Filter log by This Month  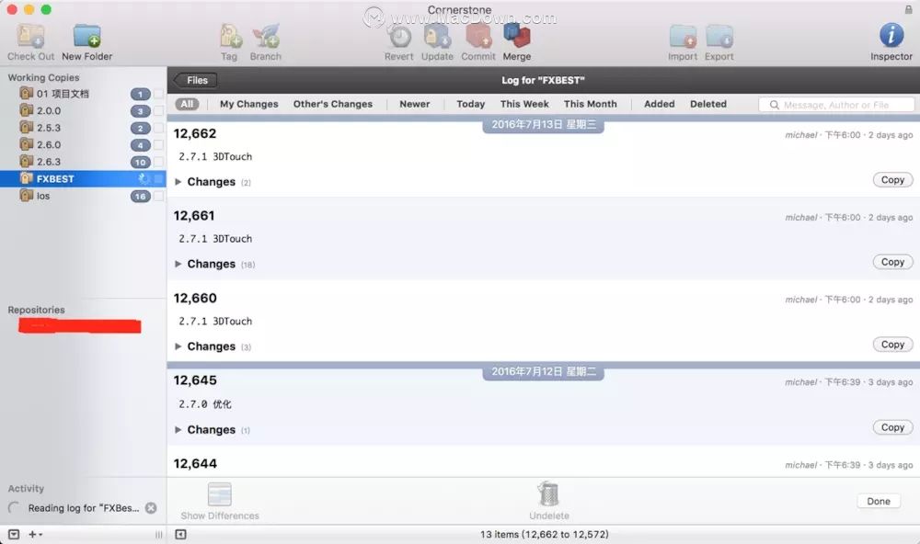pyautogui.click(x=591, y=104)
